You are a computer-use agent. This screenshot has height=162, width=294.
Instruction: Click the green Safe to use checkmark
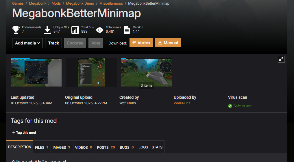(230, 106)
